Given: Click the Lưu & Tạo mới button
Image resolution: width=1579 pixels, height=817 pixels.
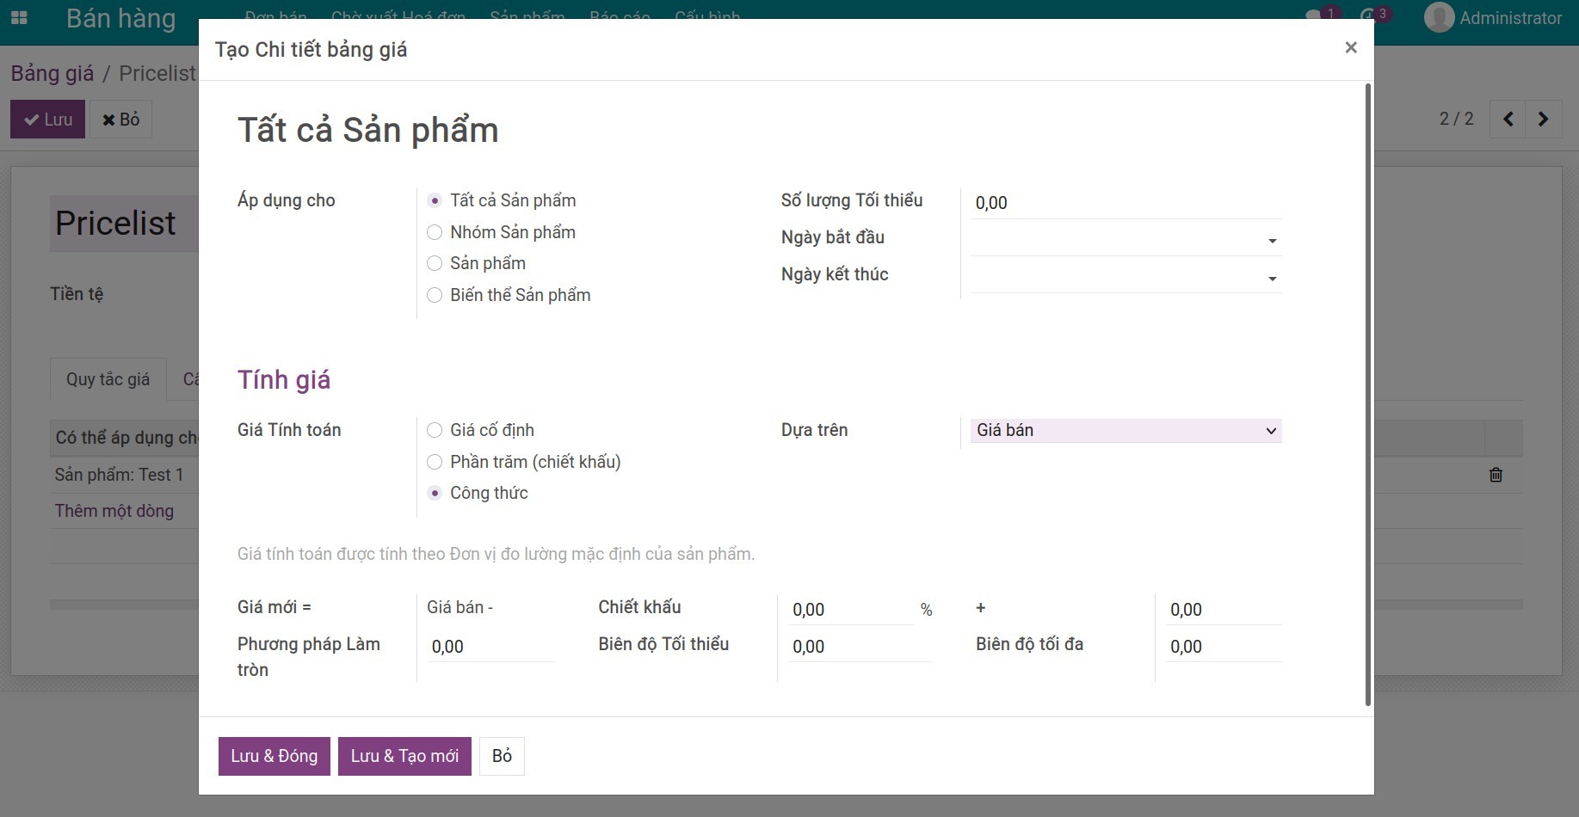Looking at the screenshot, I should click(404, 756).
